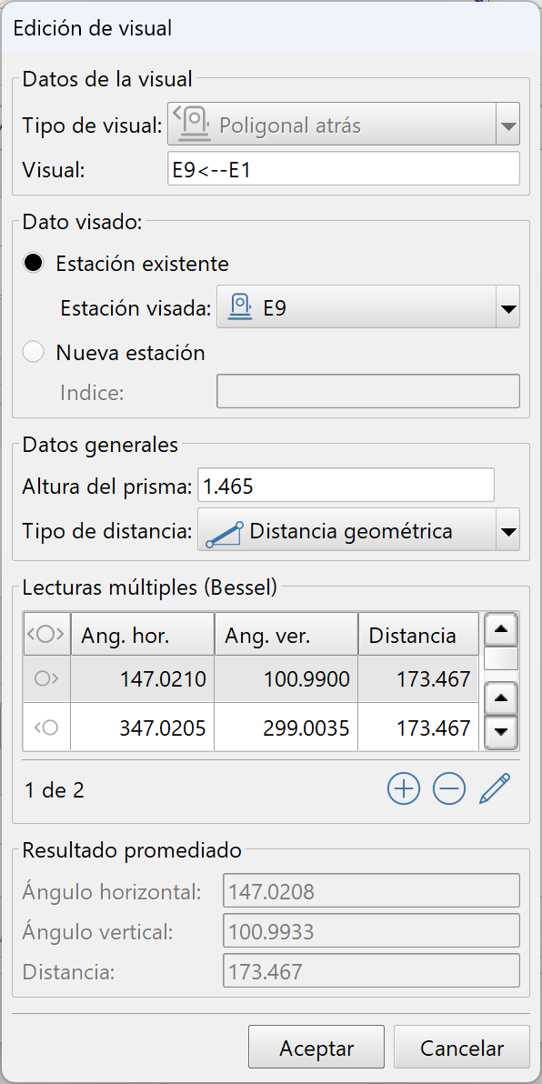Expand the Estación visada dropdown
The image size is (542, 1084).
coord(508,308)
